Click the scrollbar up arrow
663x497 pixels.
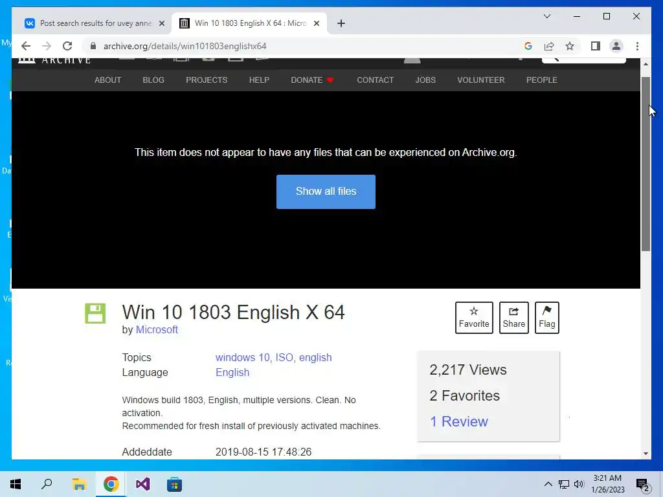(646, 64)
